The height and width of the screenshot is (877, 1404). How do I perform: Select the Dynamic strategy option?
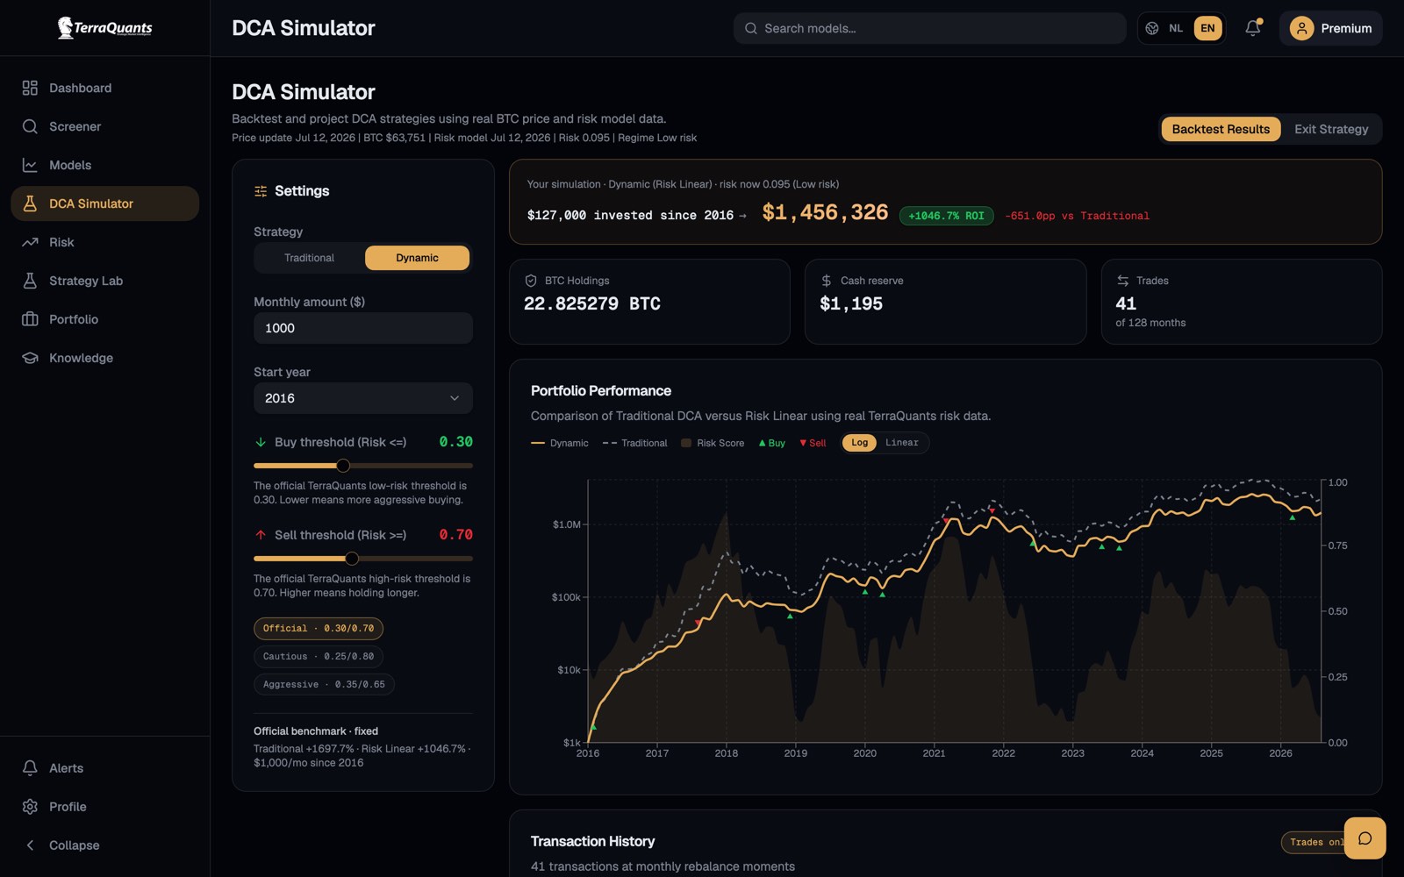coord(417,258)
